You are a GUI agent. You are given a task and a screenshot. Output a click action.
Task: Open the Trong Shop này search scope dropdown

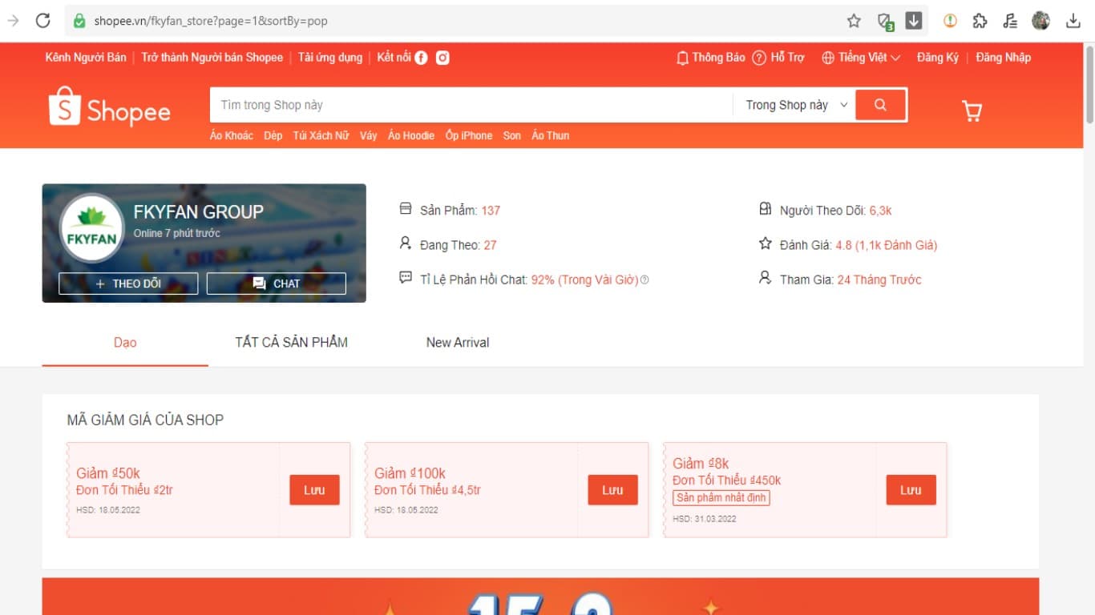click(x=795, y=105)
